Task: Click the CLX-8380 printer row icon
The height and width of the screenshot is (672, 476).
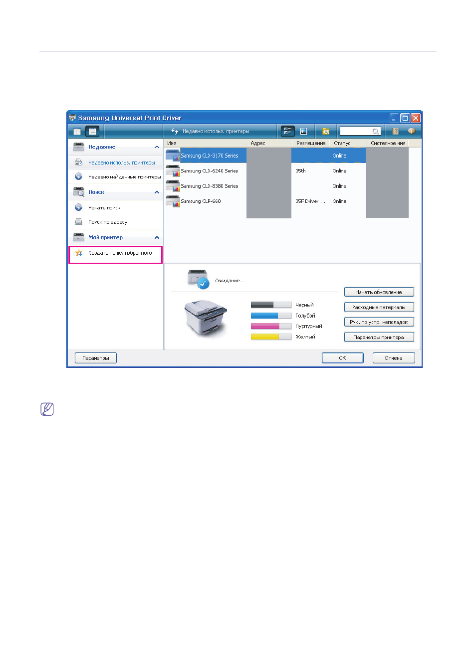Action: tap(173, 186)
